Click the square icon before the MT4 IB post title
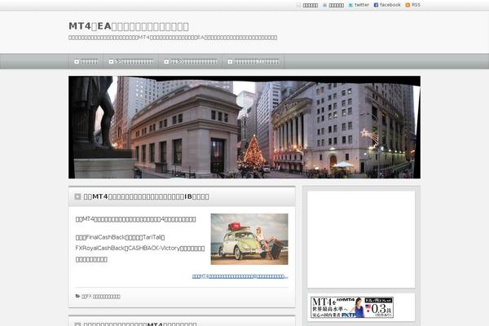 click(x=77, y=196)
